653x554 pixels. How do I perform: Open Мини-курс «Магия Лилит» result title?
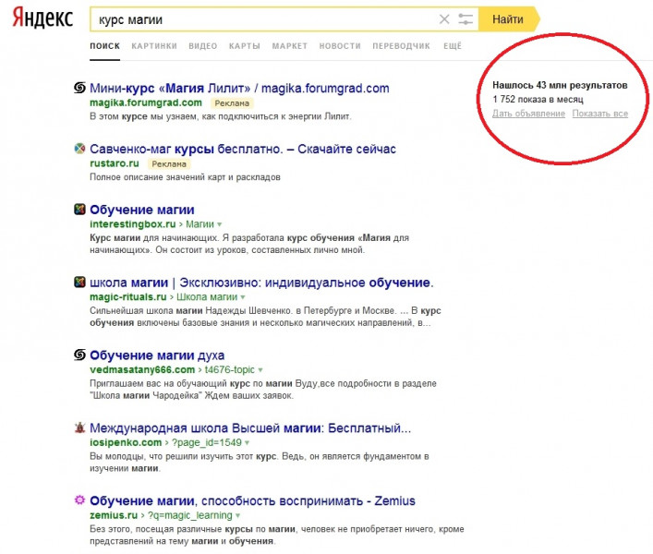[x=239, y=89]
